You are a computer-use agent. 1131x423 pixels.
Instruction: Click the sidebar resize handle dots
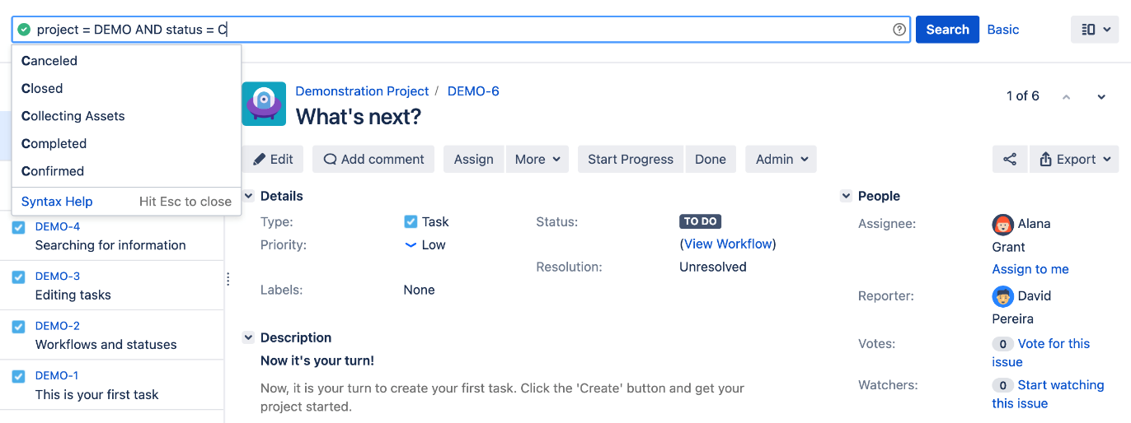pyautogui.click(x=228, y=279)
